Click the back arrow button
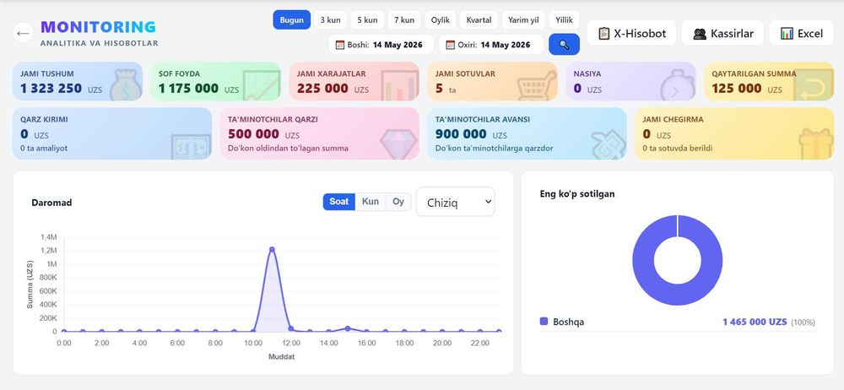844x390 pixels. 23,34
